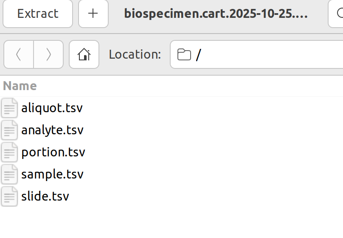Click the file icon next to aliquot.tsv
The image size is (343, 238).
(x=9, y=108)
